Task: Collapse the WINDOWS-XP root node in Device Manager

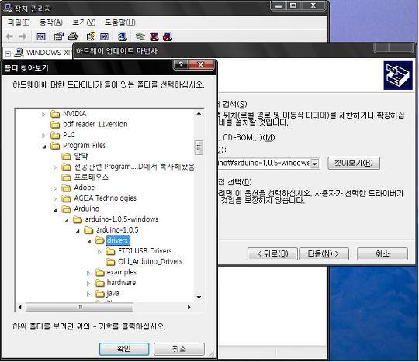Action: tap(9, 53)
